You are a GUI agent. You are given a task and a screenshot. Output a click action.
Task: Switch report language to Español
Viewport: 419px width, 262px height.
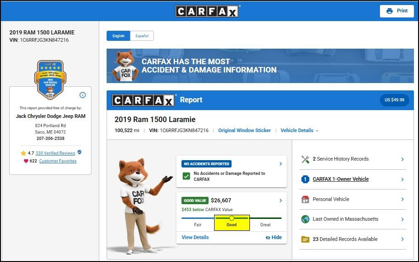coord(142,36)
